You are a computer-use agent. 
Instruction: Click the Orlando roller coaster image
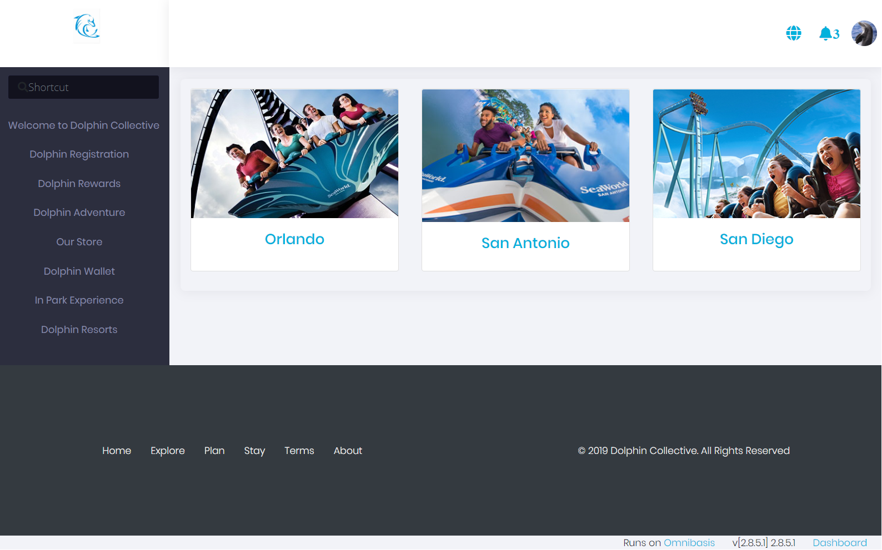[x=294, y=154]
